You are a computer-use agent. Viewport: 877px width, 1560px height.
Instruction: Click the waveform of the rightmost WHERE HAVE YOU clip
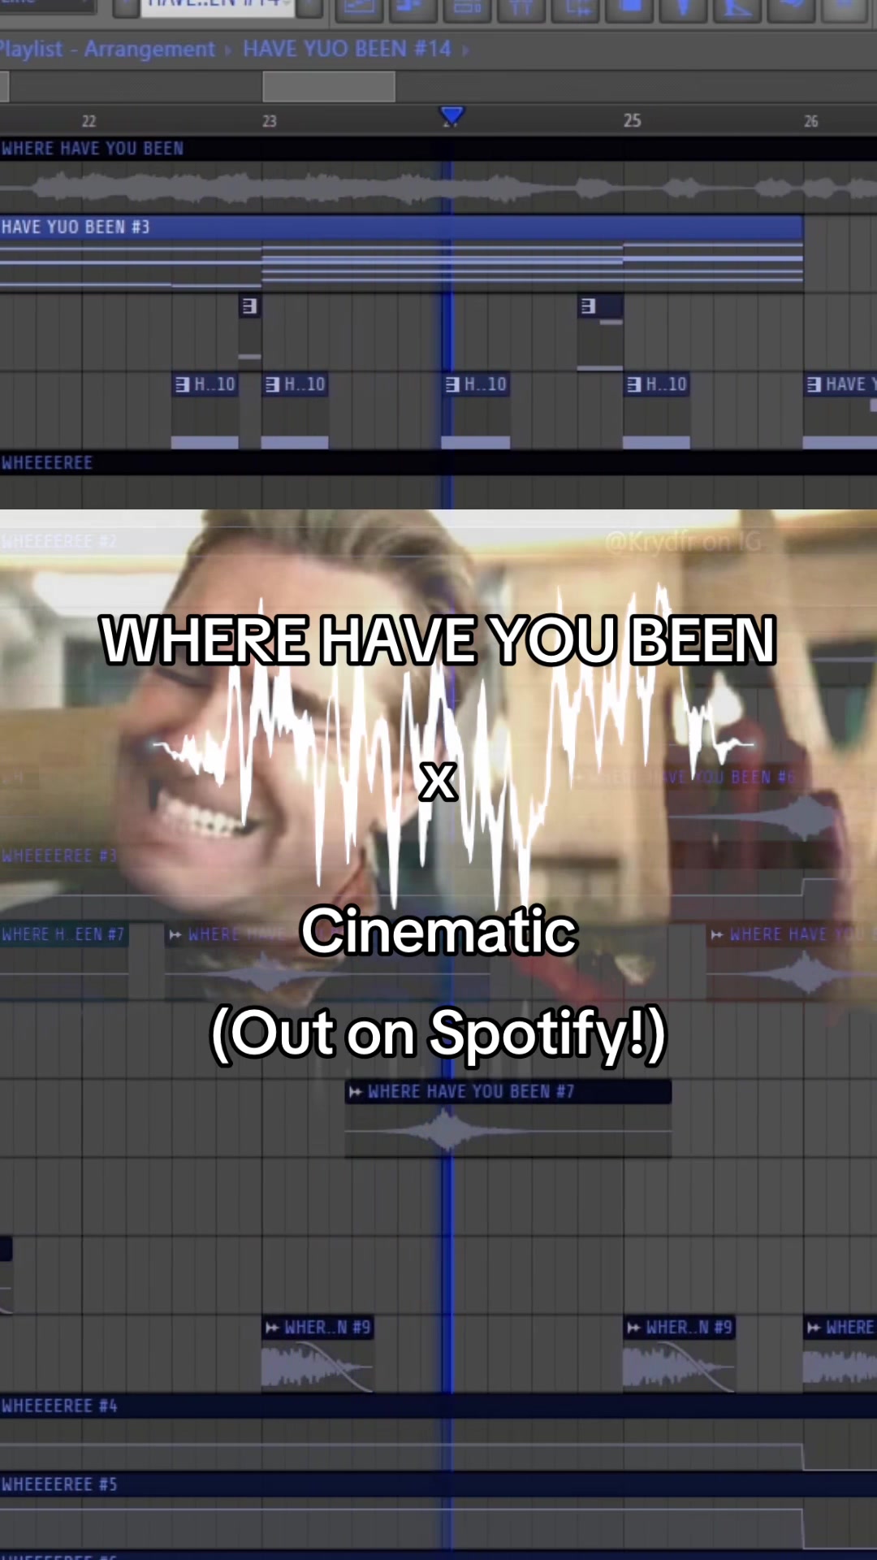click(x=792, y=972)
